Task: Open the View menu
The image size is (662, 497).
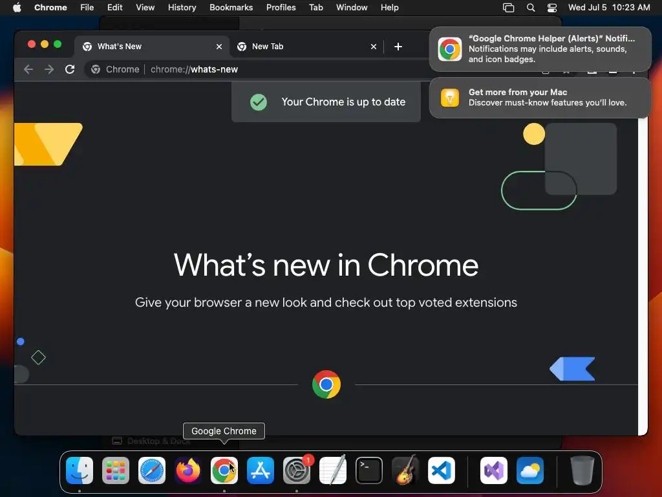Action: point(145,7)
